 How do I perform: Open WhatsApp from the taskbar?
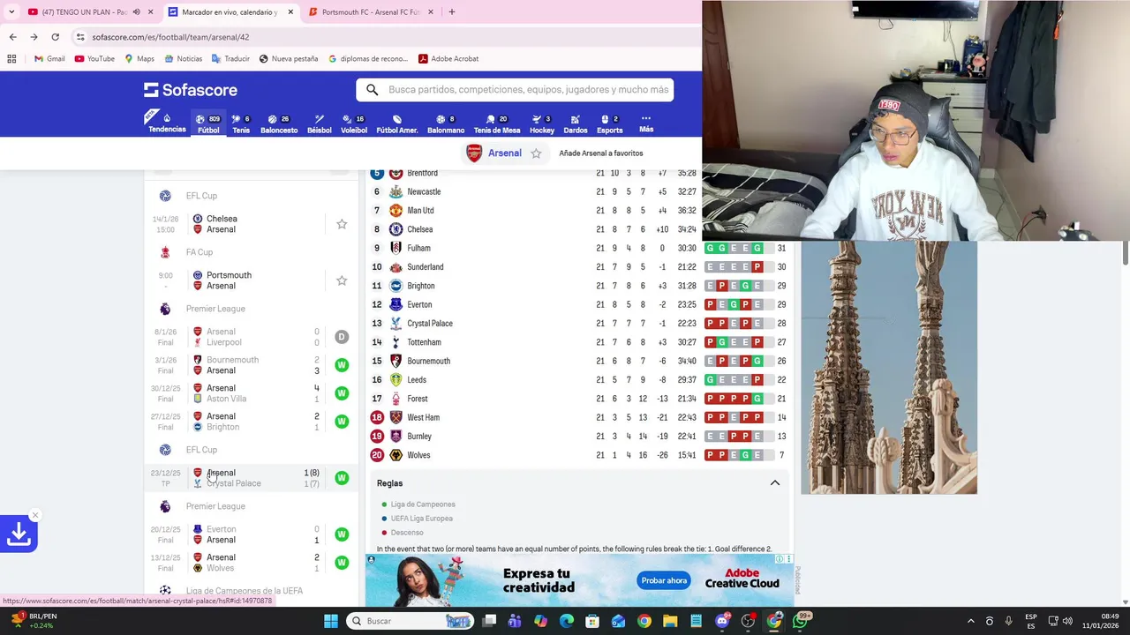point(800,621)
